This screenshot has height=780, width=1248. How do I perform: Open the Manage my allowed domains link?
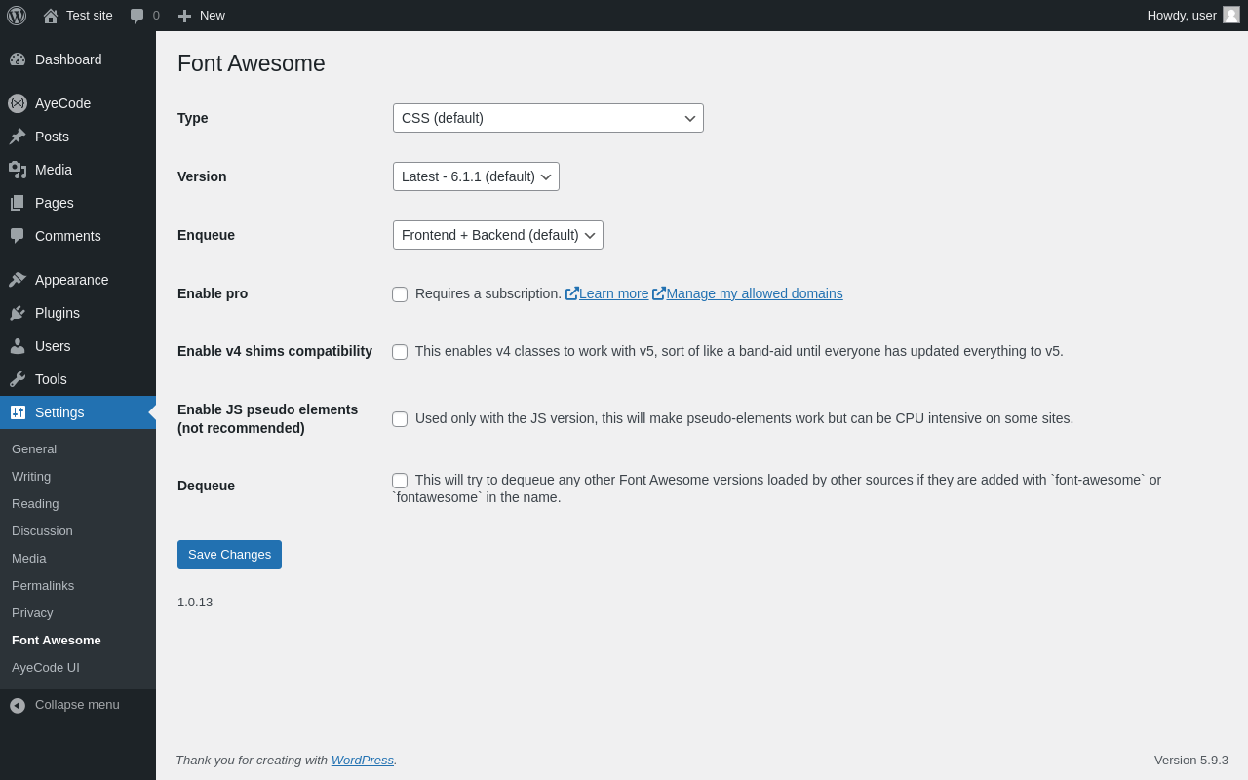point(754,293)
